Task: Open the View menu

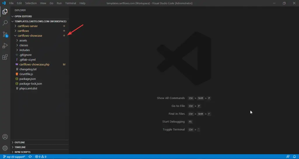Action: point(43,3)
